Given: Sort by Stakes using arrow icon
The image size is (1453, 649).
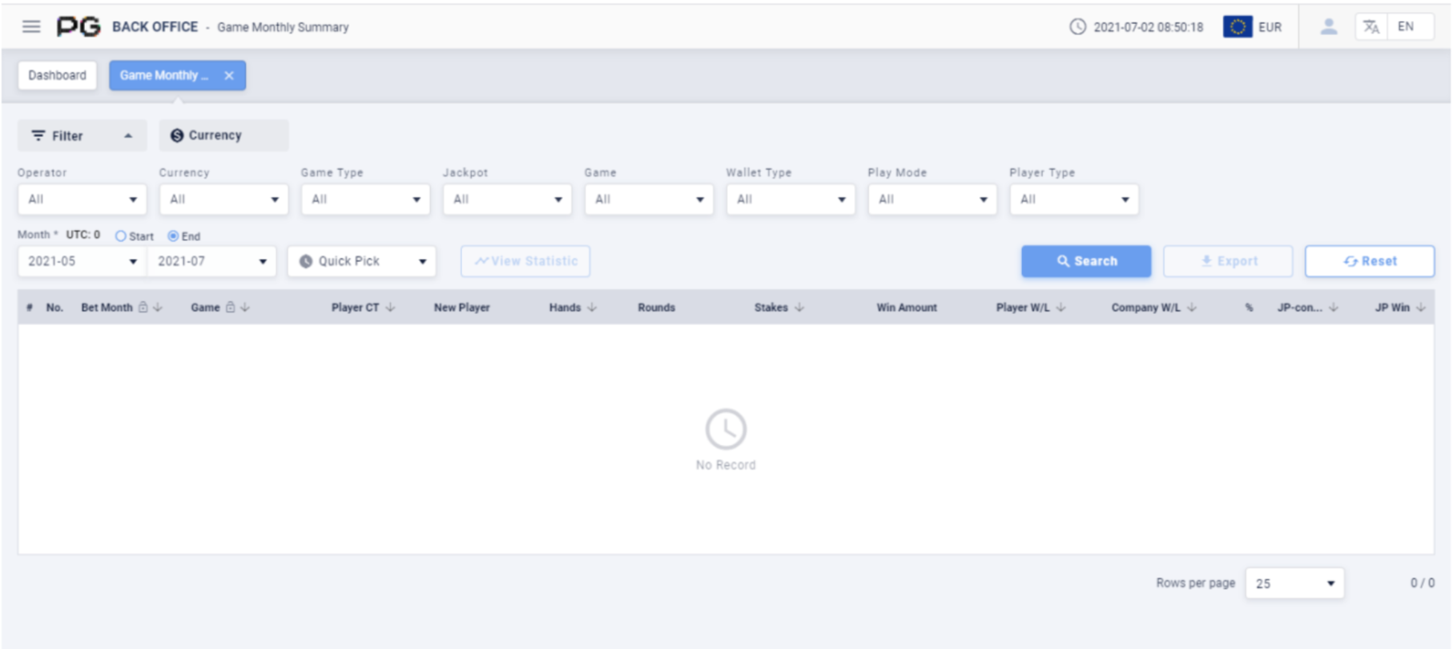Looking at the screenshot, I should click(x=799, y=307).
